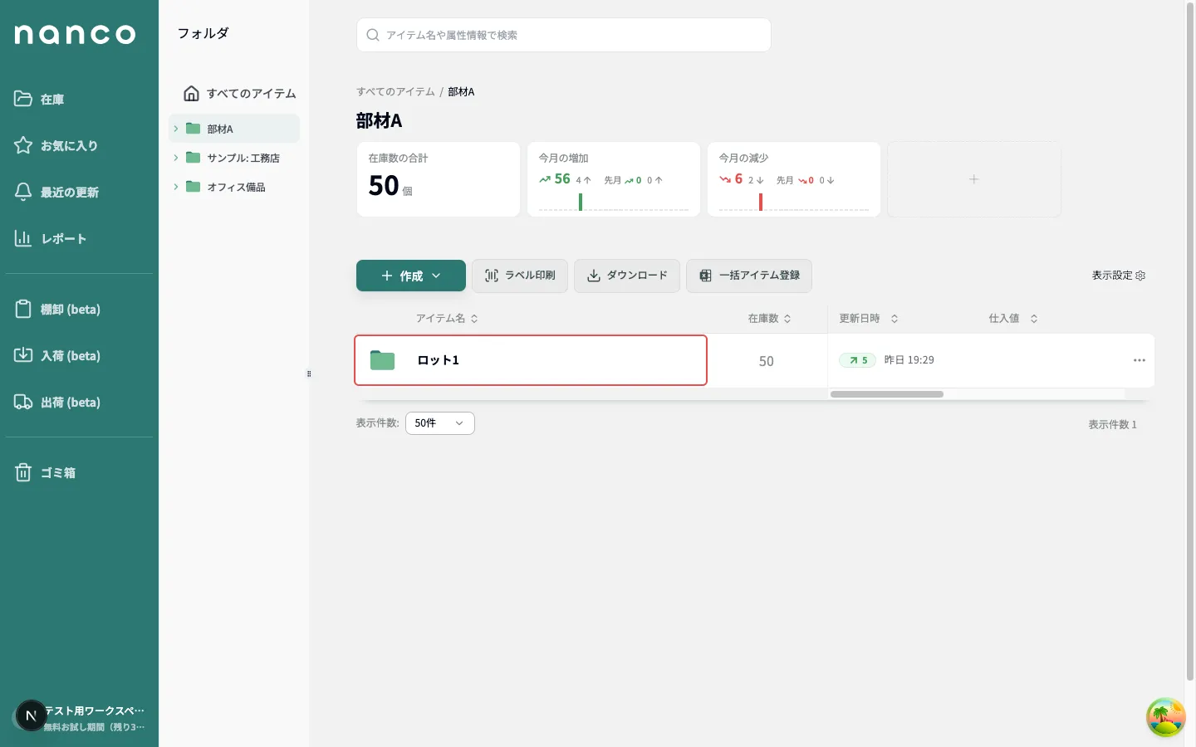Open 出荷 (beta) shipping page
The image size is (1196, 747).
click(x=79, y=403)
